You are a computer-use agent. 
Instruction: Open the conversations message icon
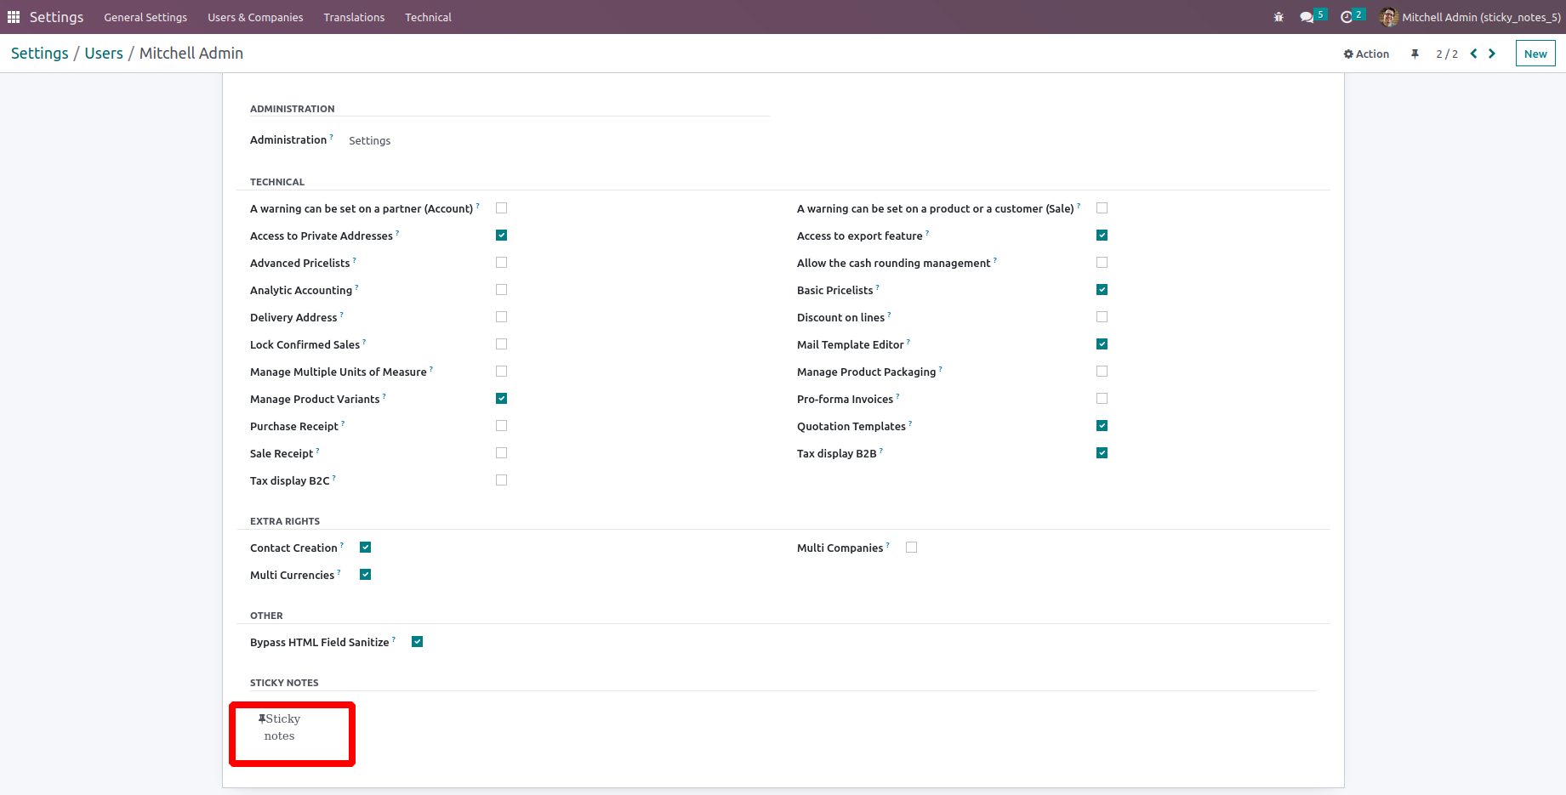click(1307, 17)
